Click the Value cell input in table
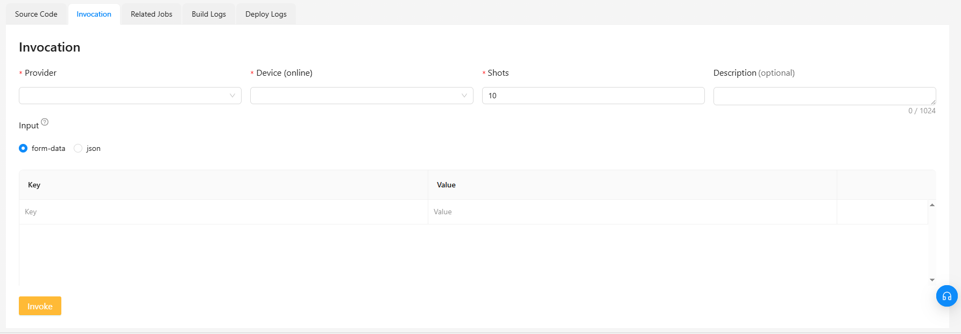This screenshot has height=334, width=961. [x=632, y=212]
